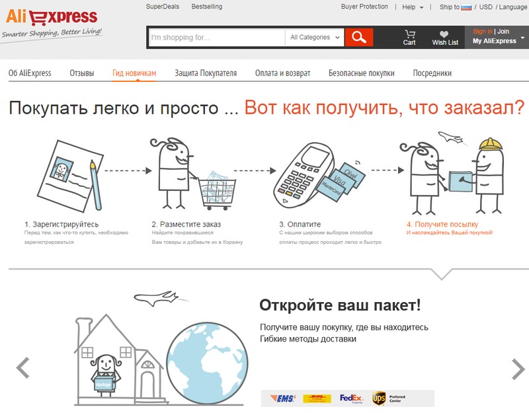
Task: Click the registration form illustration
Action: tap(71, 176)
